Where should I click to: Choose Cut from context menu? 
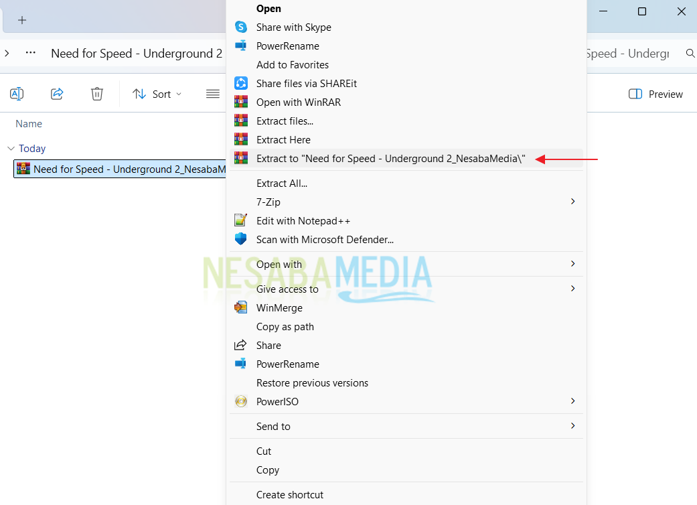click(406, 451)
